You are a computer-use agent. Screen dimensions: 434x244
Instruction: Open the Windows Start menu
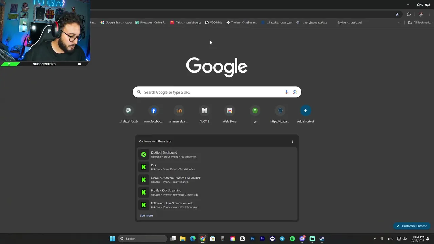click(x=112, y=239)
